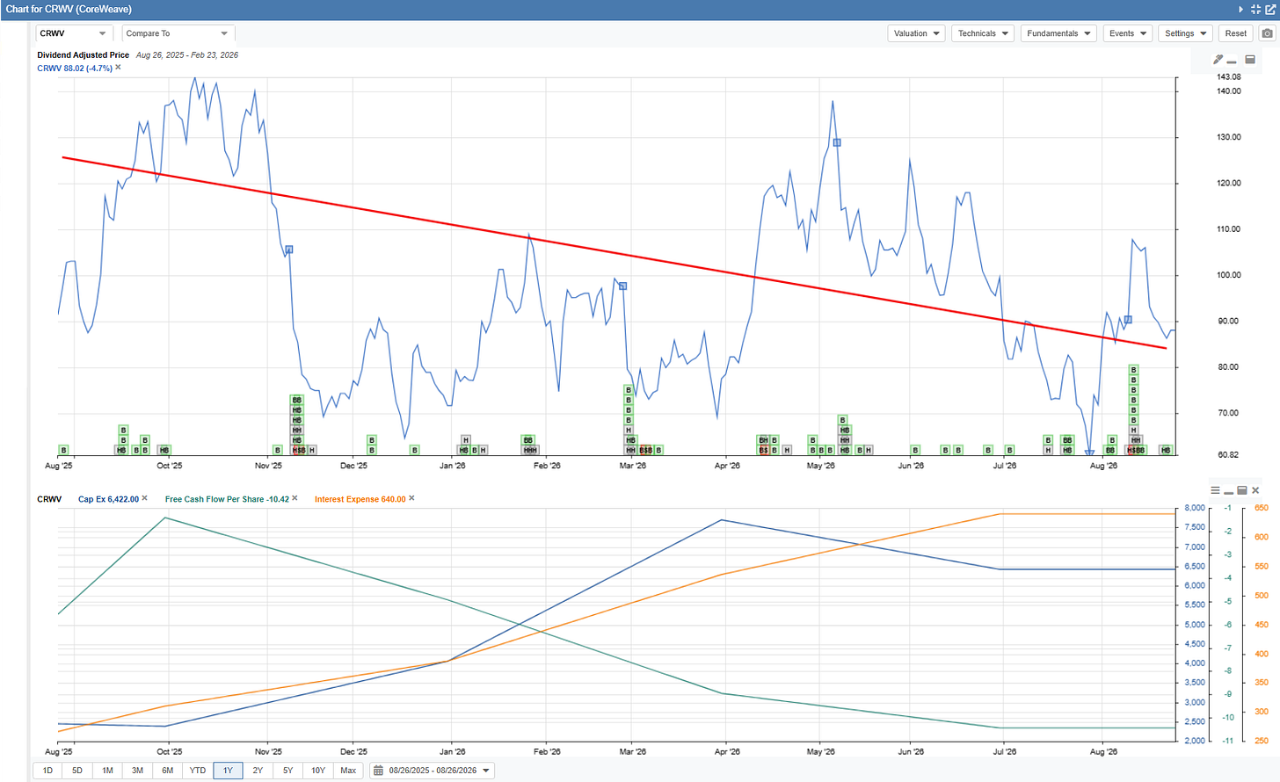Image resolution: width=1280 pixels, height=782 pixels.
Task: Open the Events menu
Action: click(x=1128, y=33)
